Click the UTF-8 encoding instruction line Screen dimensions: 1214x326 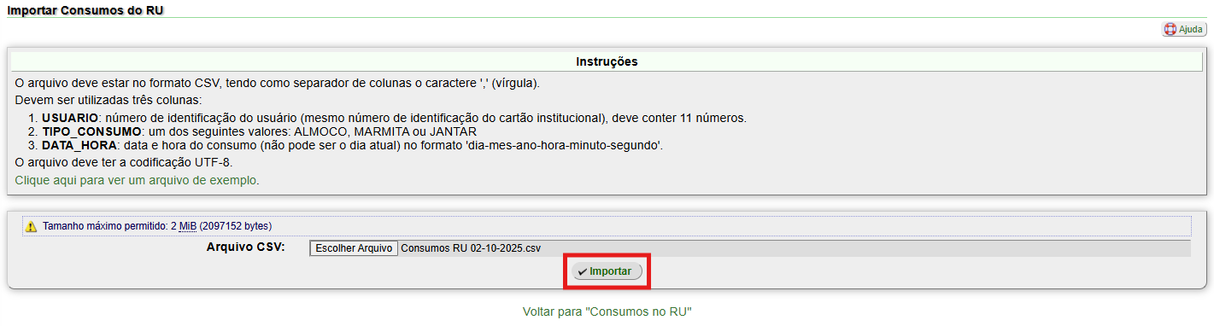point(124,162)
